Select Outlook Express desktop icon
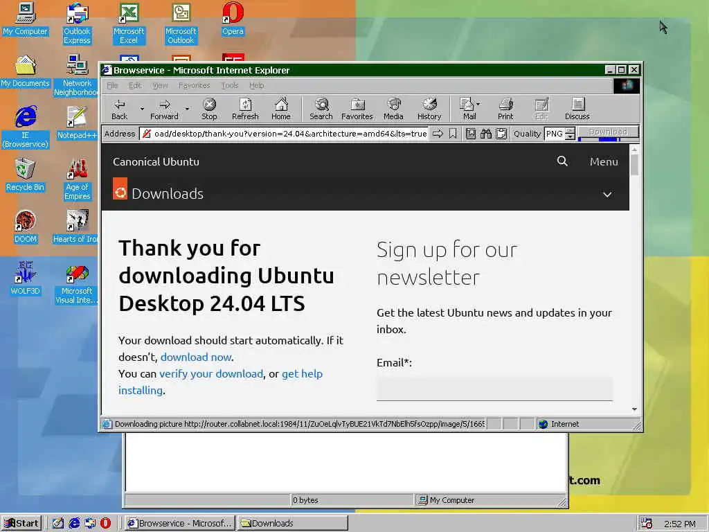The height and width of the screenshot is (532, 709). 77,24
